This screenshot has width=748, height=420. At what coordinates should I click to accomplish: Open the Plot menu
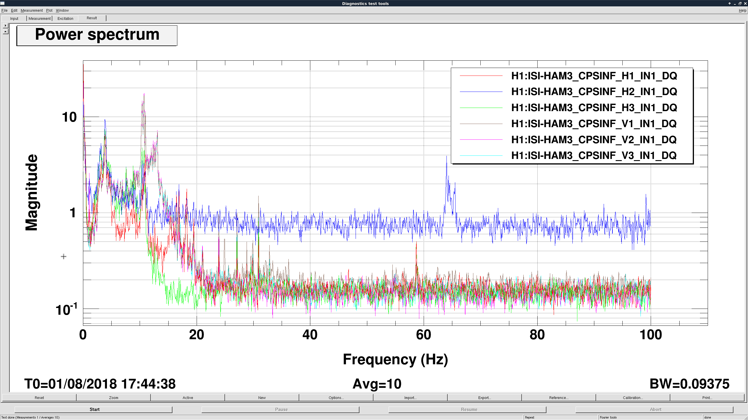[49, 10]
